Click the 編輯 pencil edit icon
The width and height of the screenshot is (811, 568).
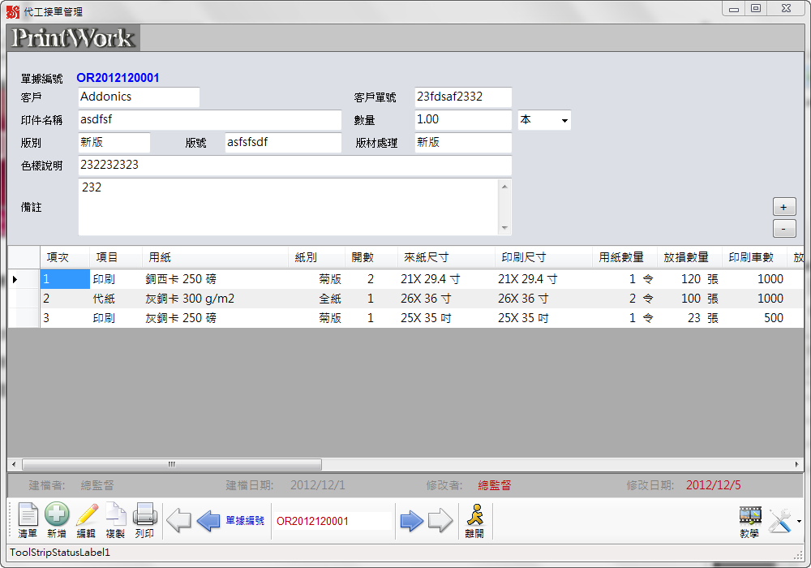[86, 519]
